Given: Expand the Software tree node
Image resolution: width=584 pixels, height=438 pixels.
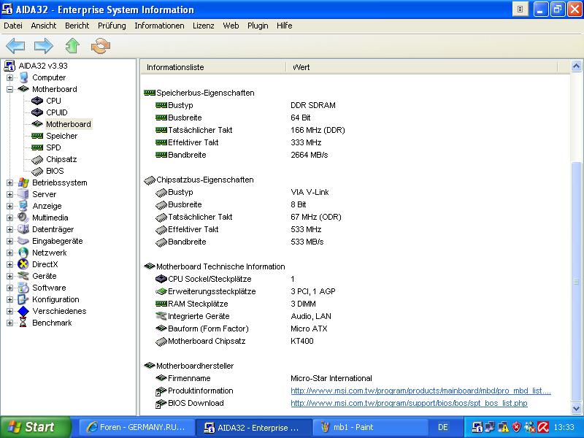Looking at the screenshot, I should [9, 288].
